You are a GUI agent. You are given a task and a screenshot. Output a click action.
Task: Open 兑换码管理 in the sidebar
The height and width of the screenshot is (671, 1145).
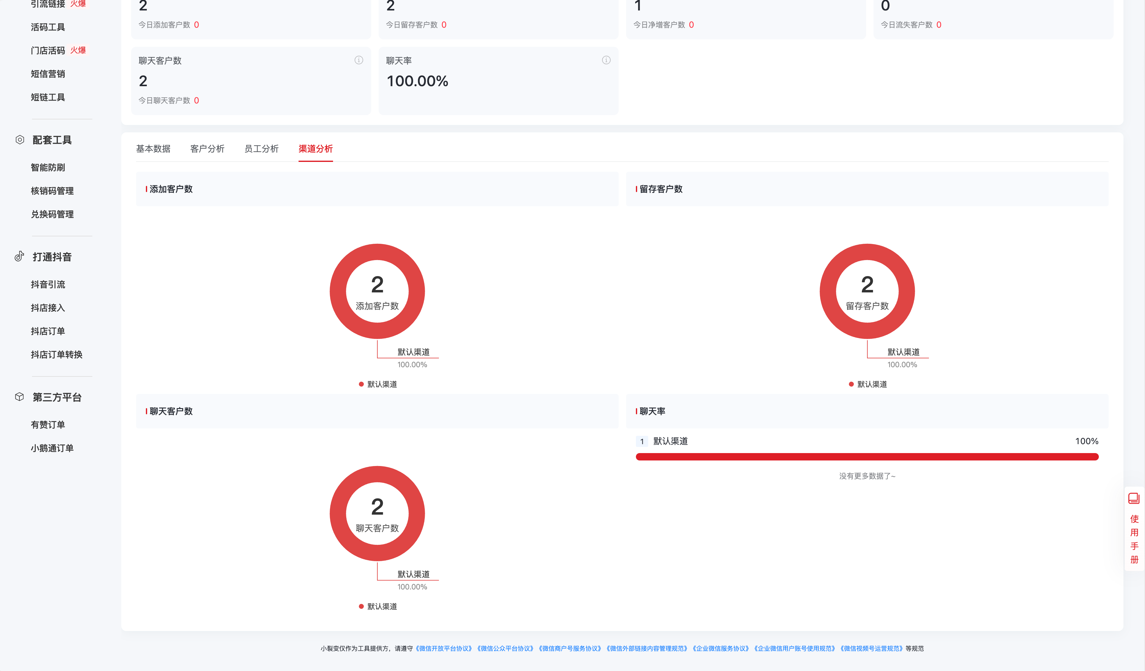(52, 215)
